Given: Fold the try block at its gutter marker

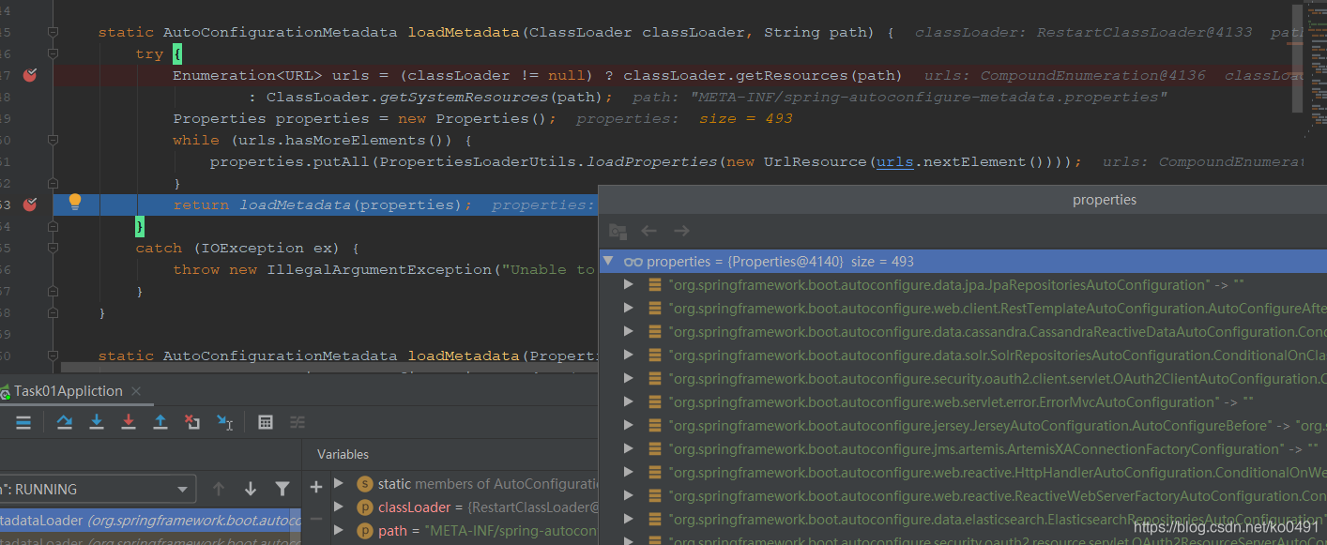Looking at the screenshot, I should point(53,53).
